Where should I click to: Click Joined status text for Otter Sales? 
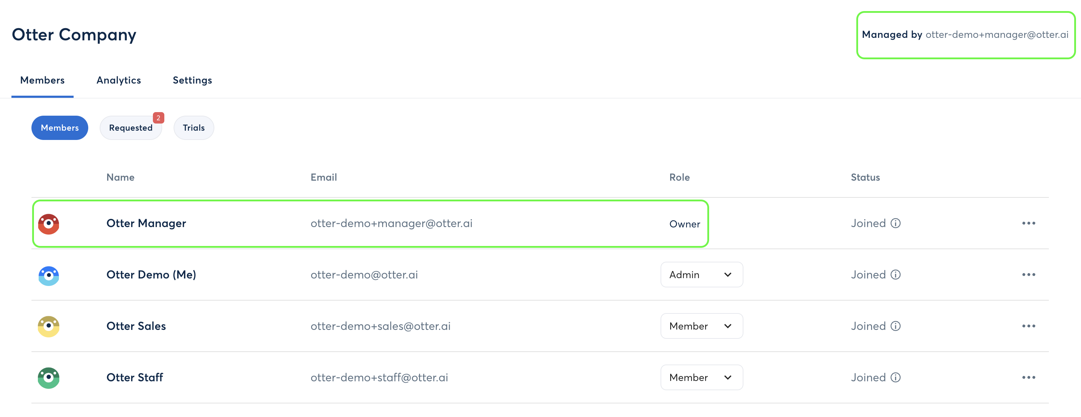tap(868, 326)
